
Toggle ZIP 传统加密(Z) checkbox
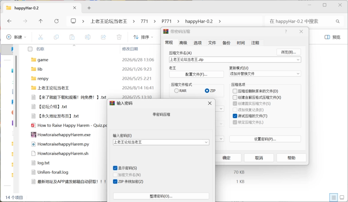point(115,181)
